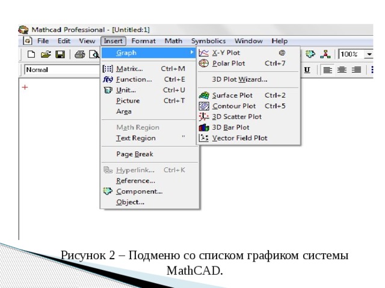Click the X-Y Plot graph icon

point(203,53)
